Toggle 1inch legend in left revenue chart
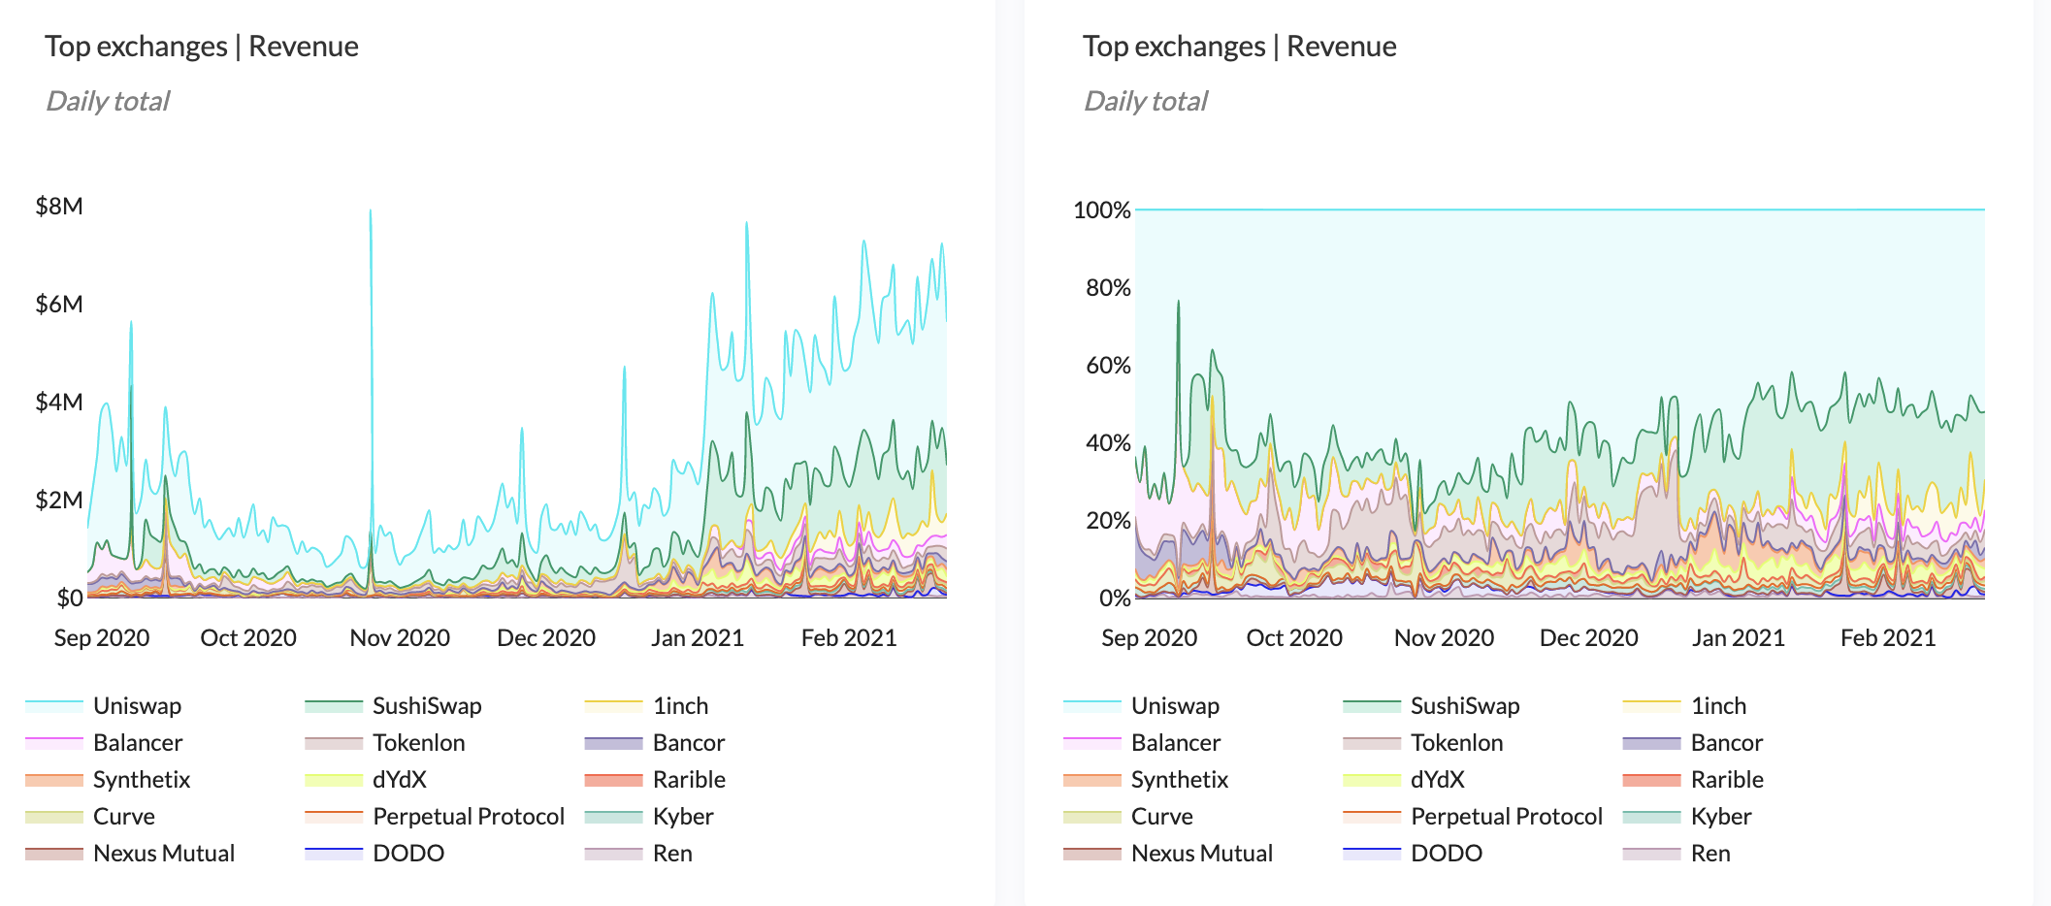This screenshot has height=906, width=2051. click(x=647, y=706)
